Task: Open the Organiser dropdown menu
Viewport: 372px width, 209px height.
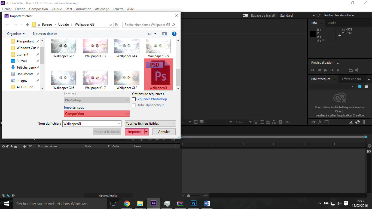Action: 16,34
